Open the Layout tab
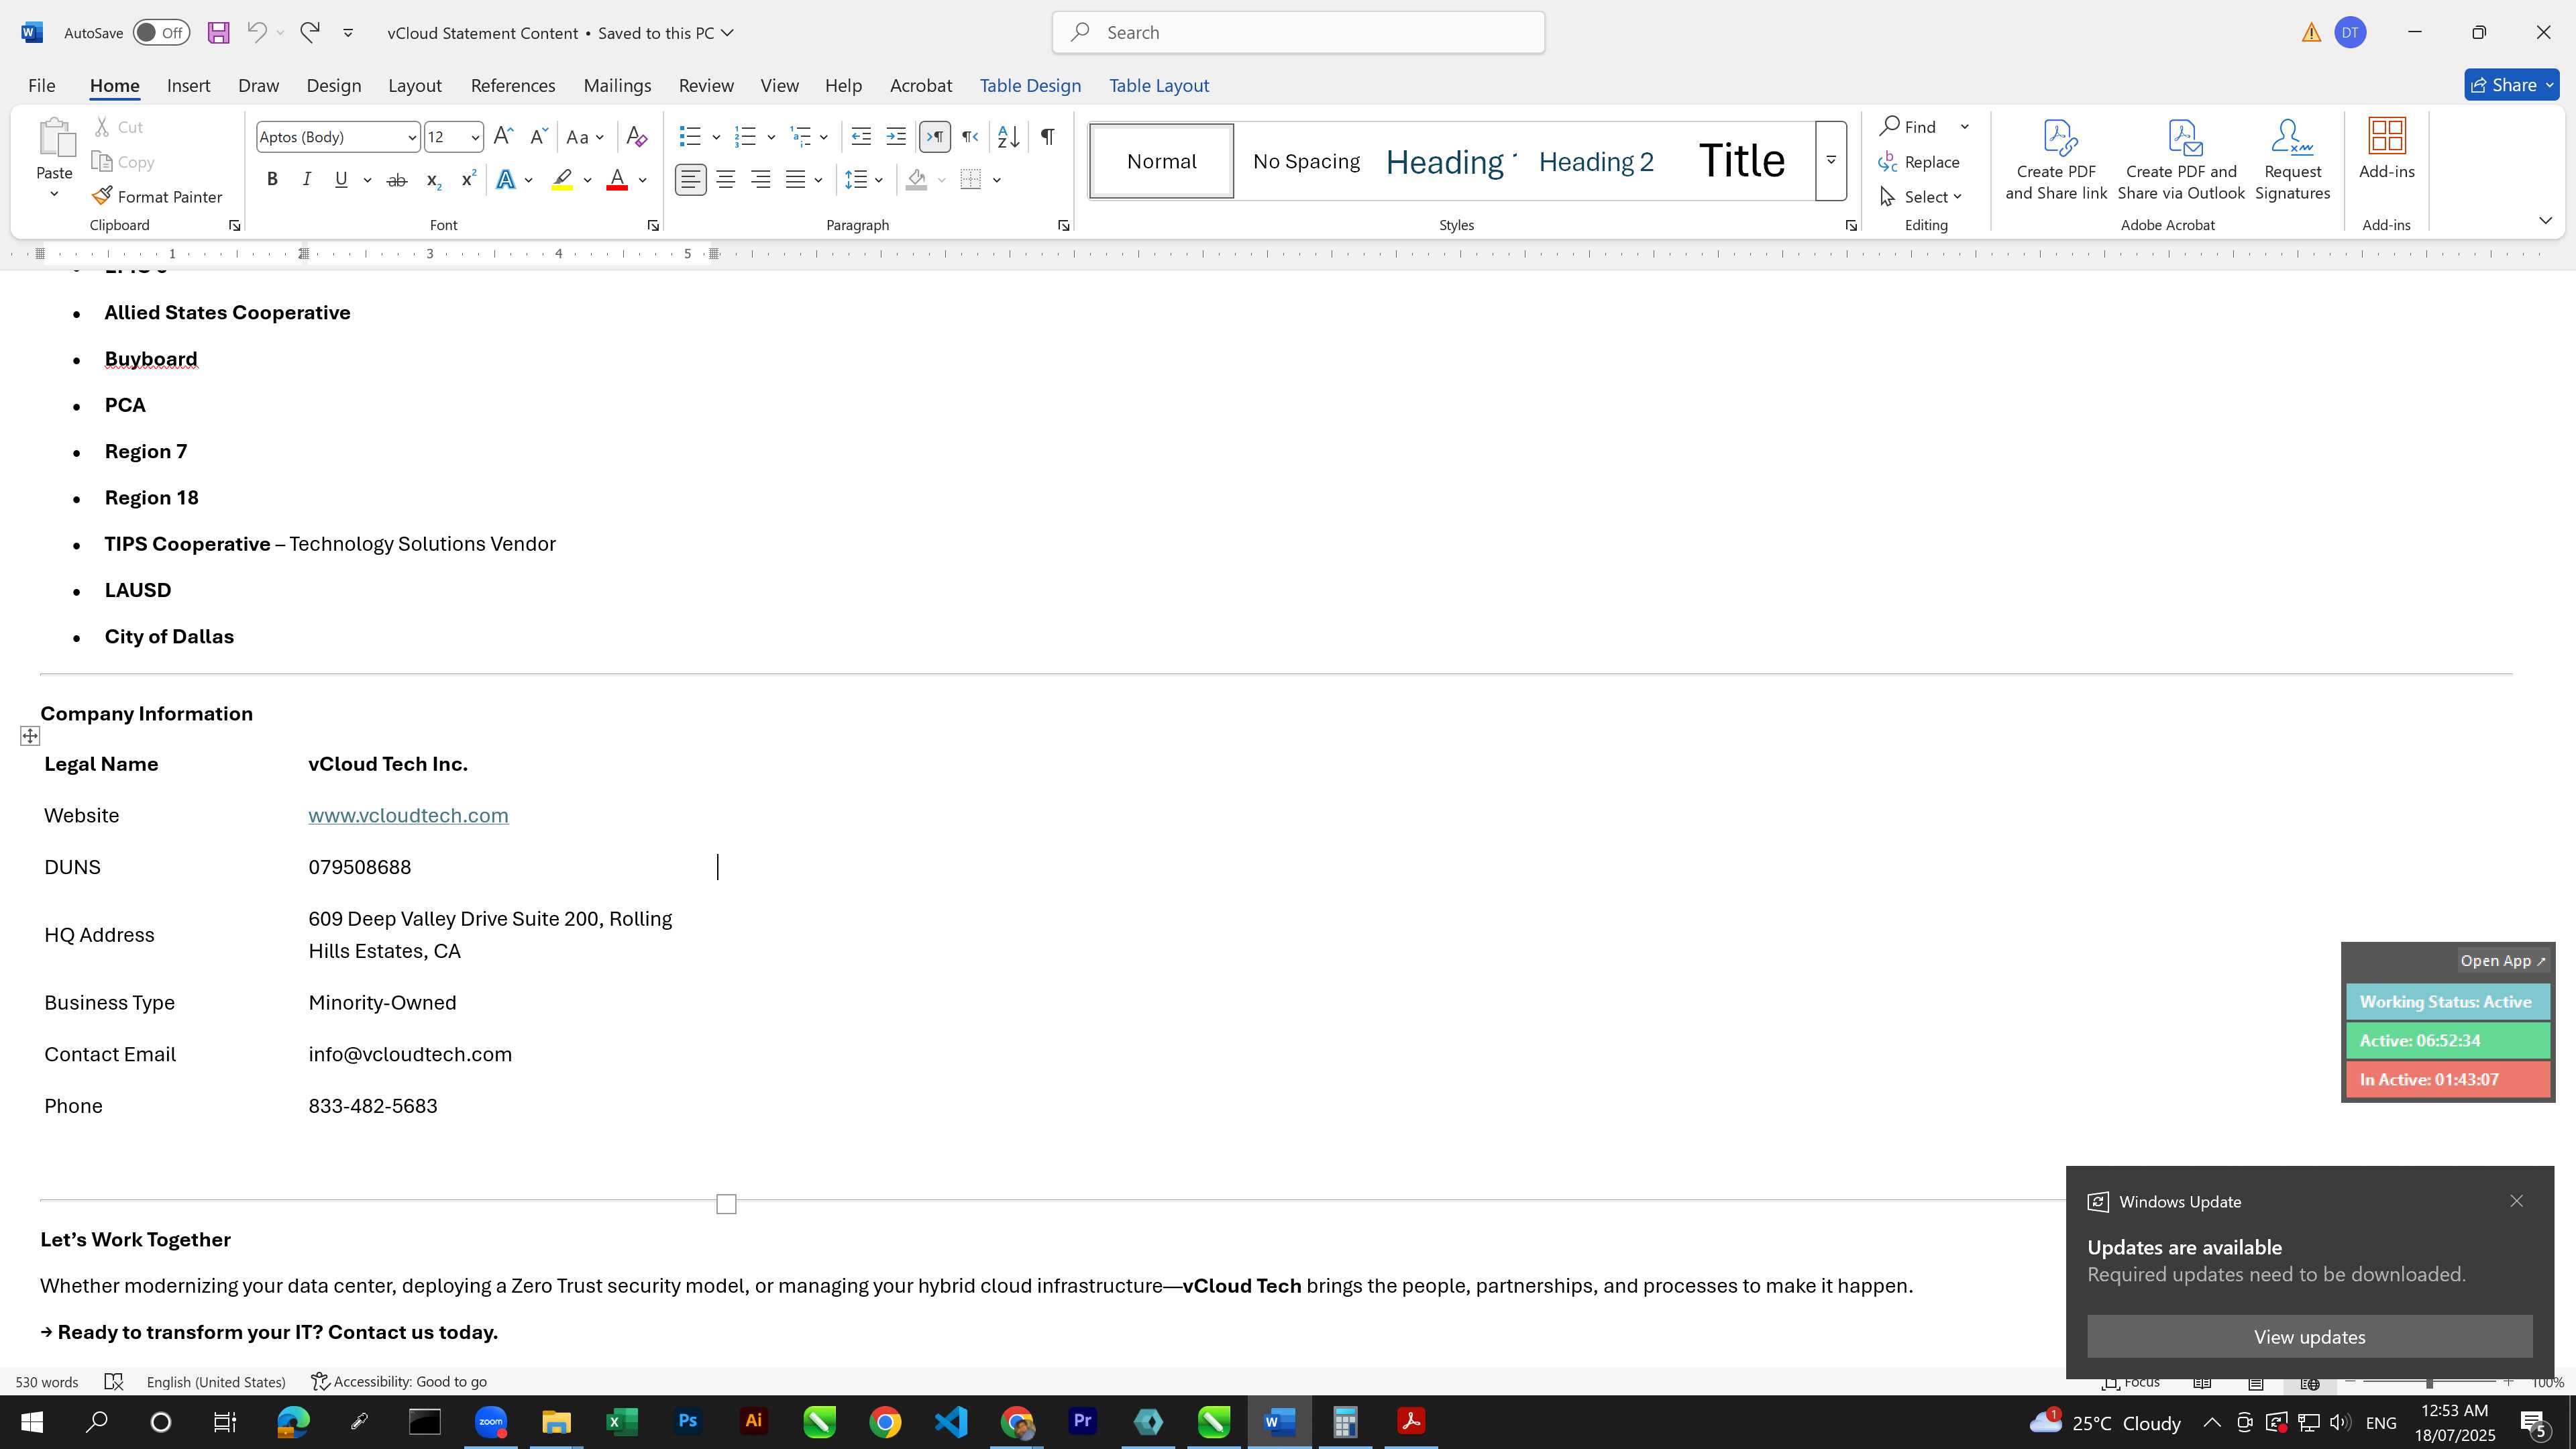 tap(415, 86)
